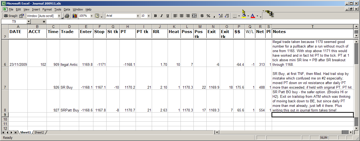Open the 100% zoom dropdown
Screen dimensions: 360x141
point(91,16)
